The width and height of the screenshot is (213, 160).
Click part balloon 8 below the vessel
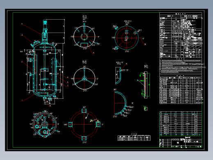coord(50,106)
